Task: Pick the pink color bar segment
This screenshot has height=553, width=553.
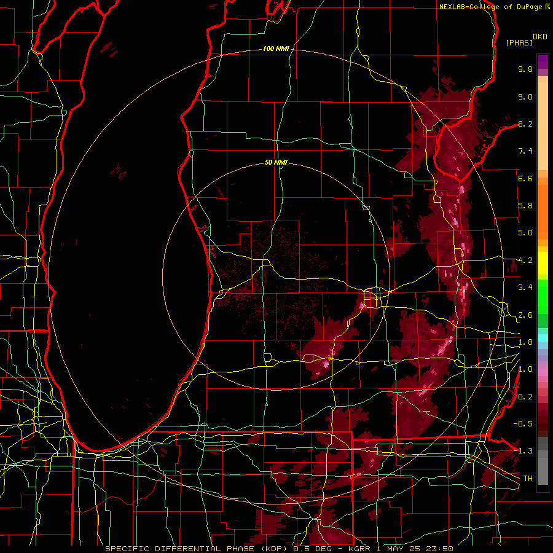Action: (x=543, y=372)
